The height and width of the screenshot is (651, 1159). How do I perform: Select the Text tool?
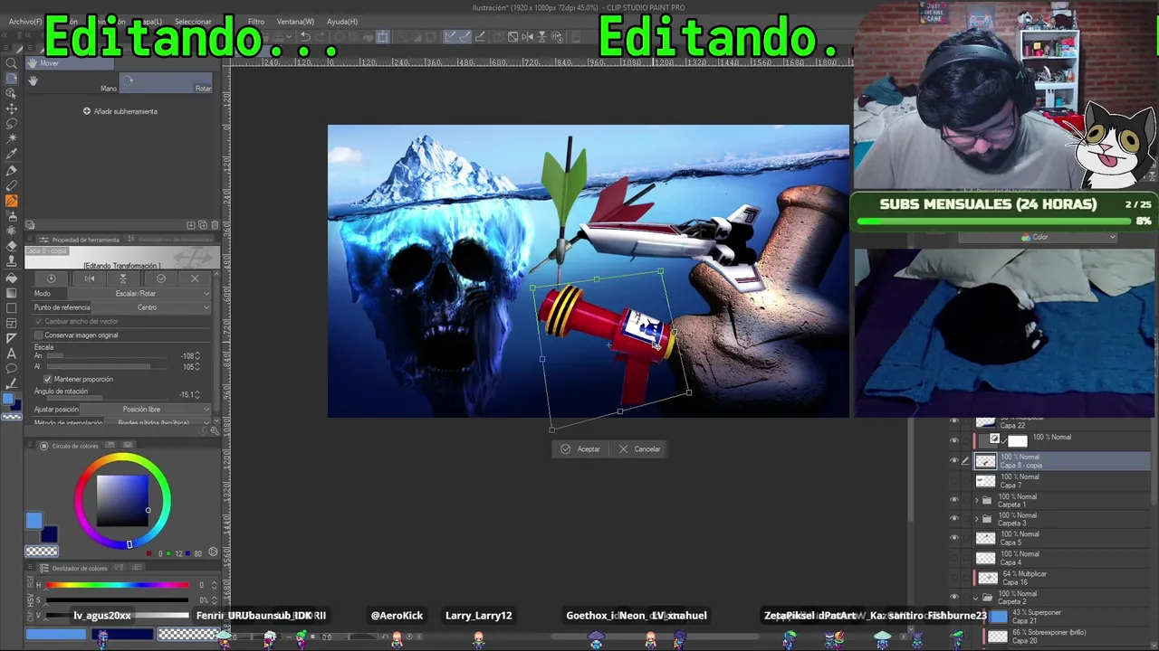tap(12, 354)
